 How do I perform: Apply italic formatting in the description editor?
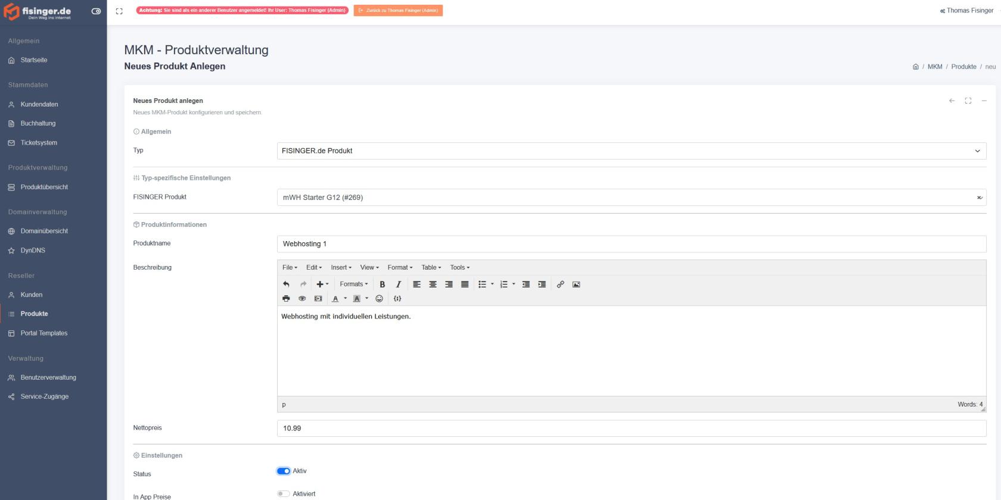(x=399, y=285)
